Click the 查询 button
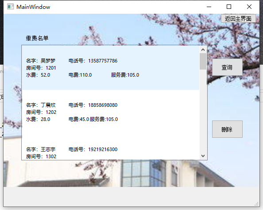 coord(227,67)
